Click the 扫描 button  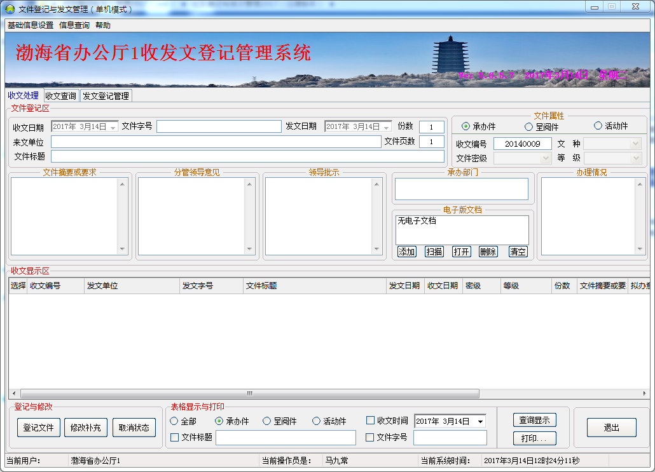point(434,252)
